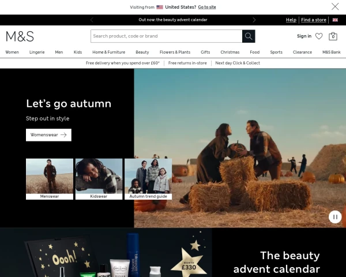Show previous promo message arrow
The height and width of the screenshot is (277, 346).
(x=92, y=20)
